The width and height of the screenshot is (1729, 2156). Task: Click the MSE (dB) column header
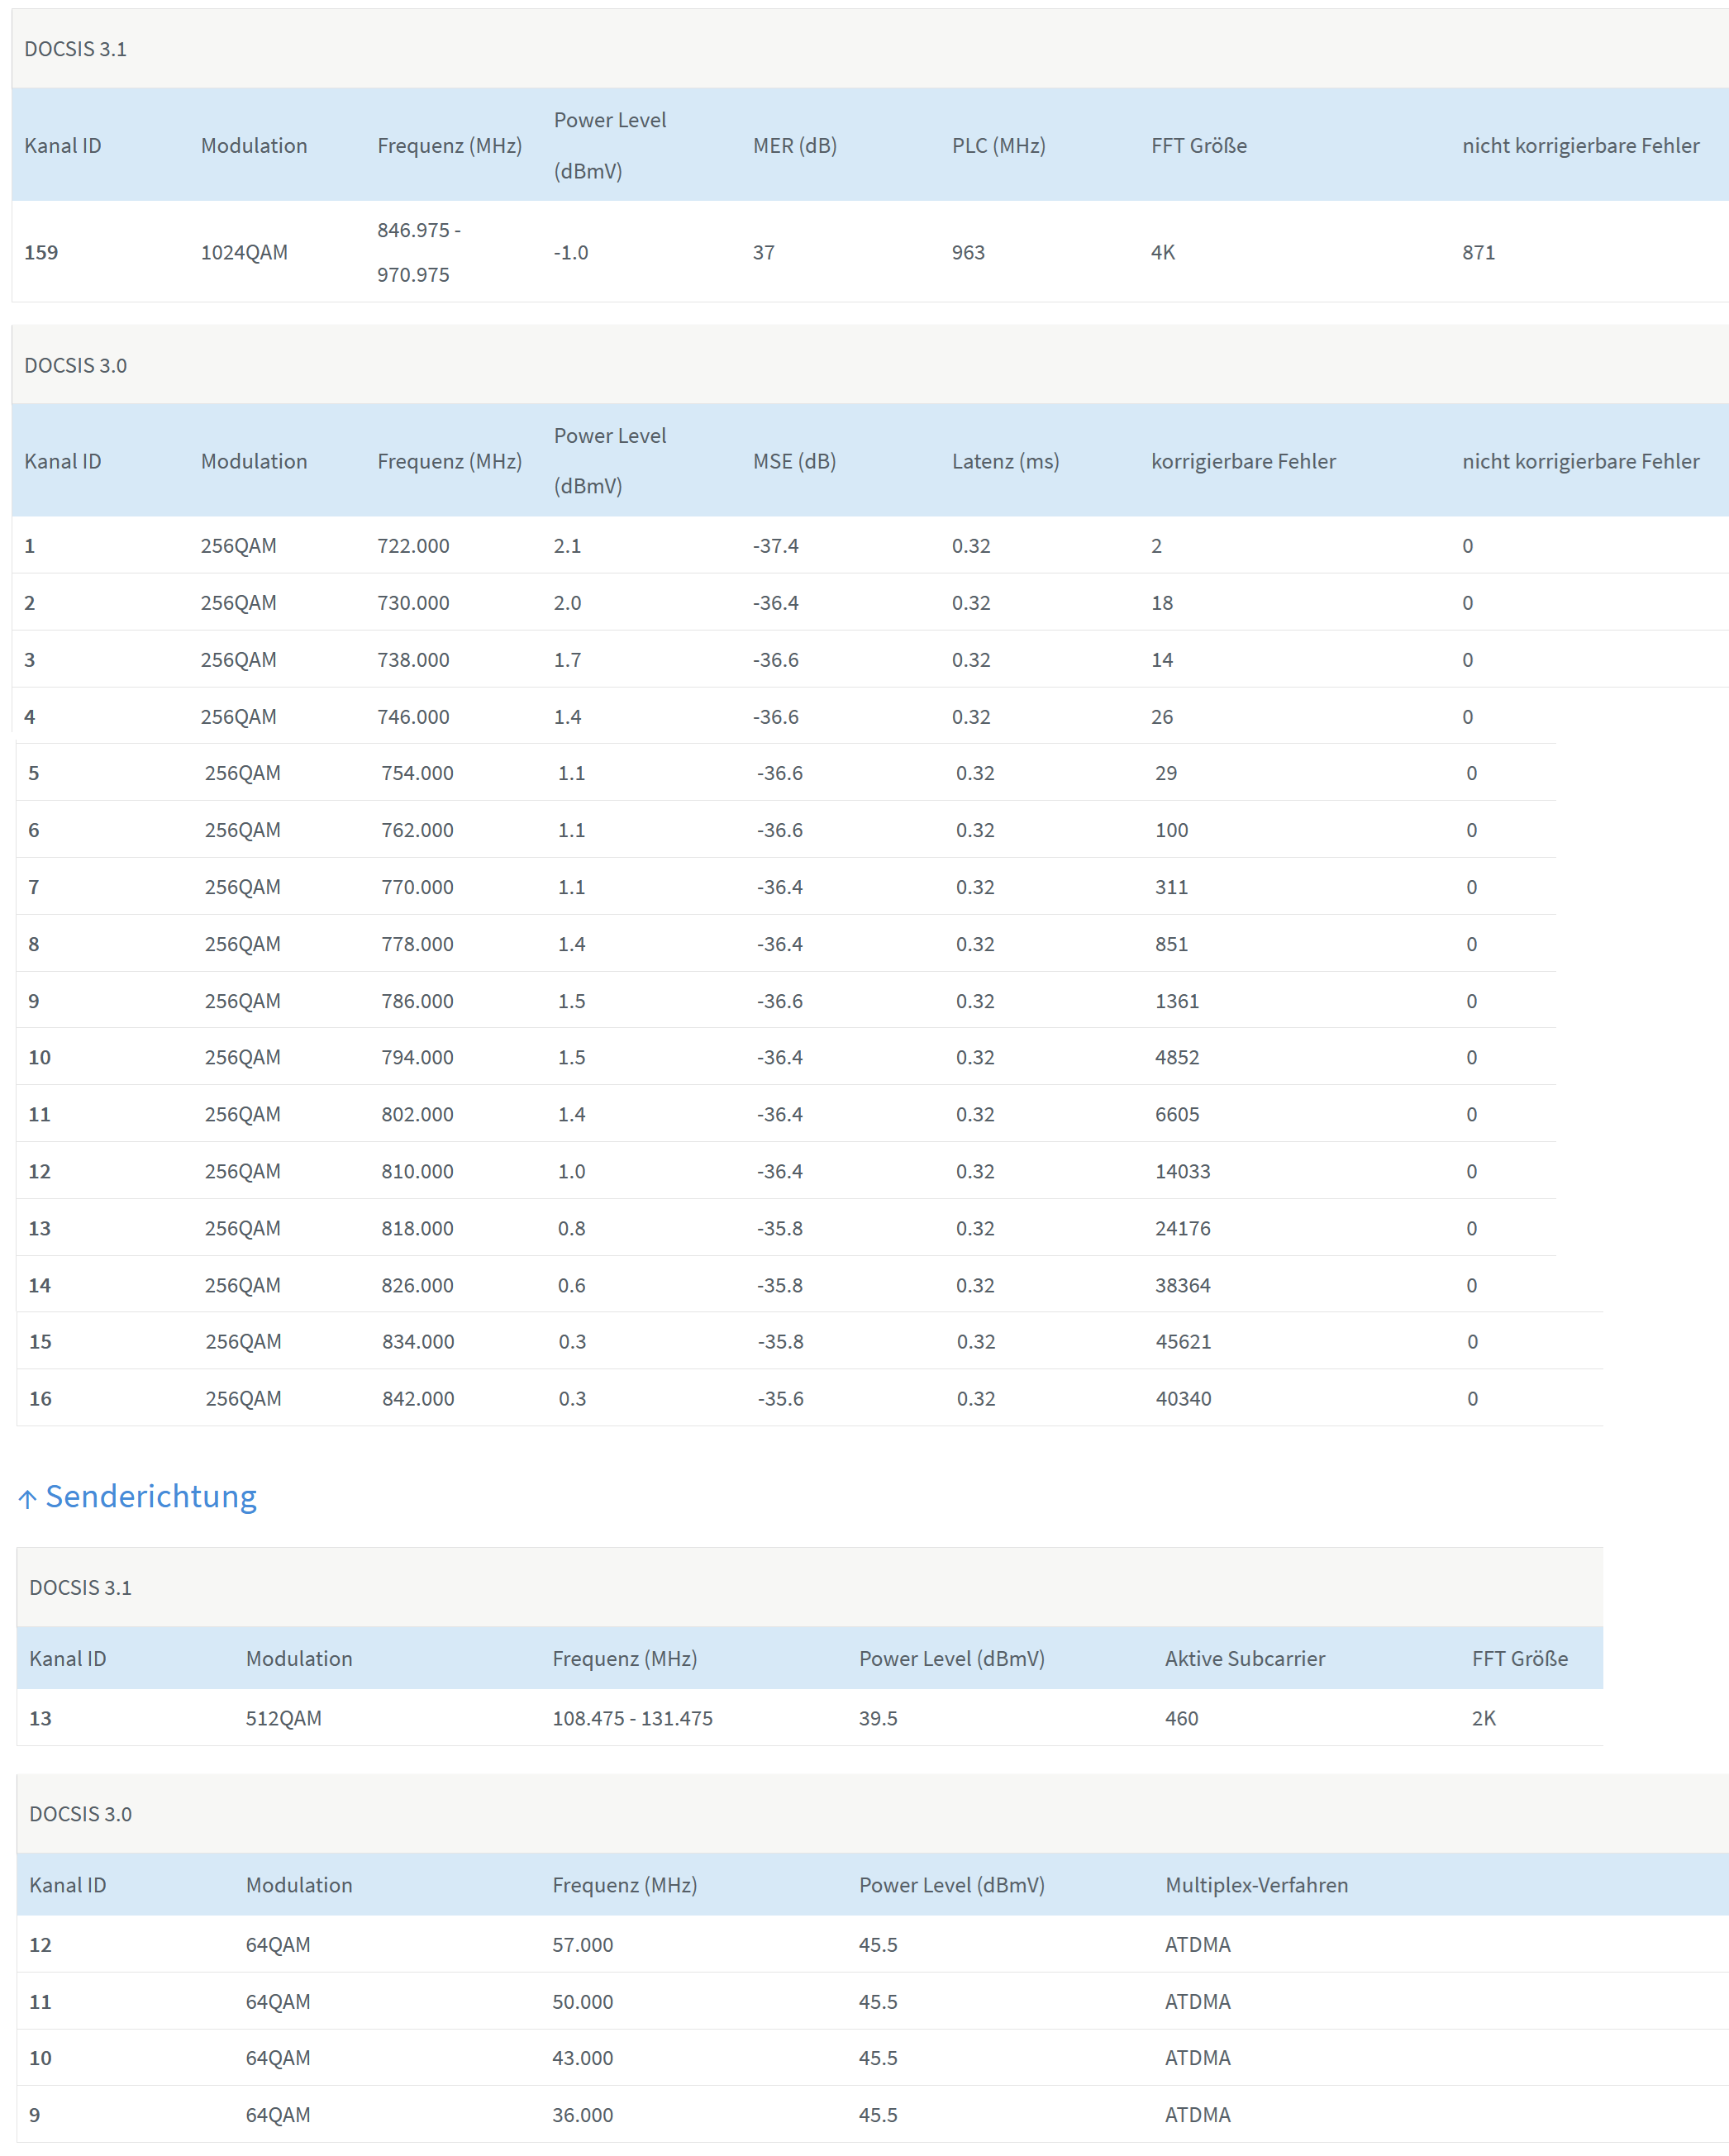tap(794, 461)
